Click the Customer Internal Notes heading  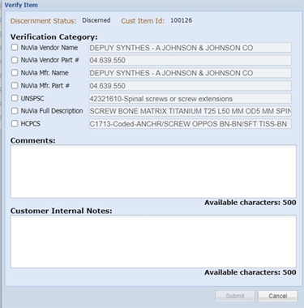pyautogui.click(x=61, y=211)
